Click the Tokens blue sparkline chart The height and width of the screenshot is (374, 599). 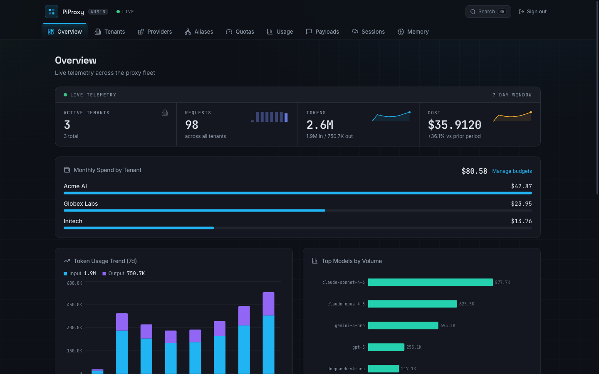pos(391,116)
